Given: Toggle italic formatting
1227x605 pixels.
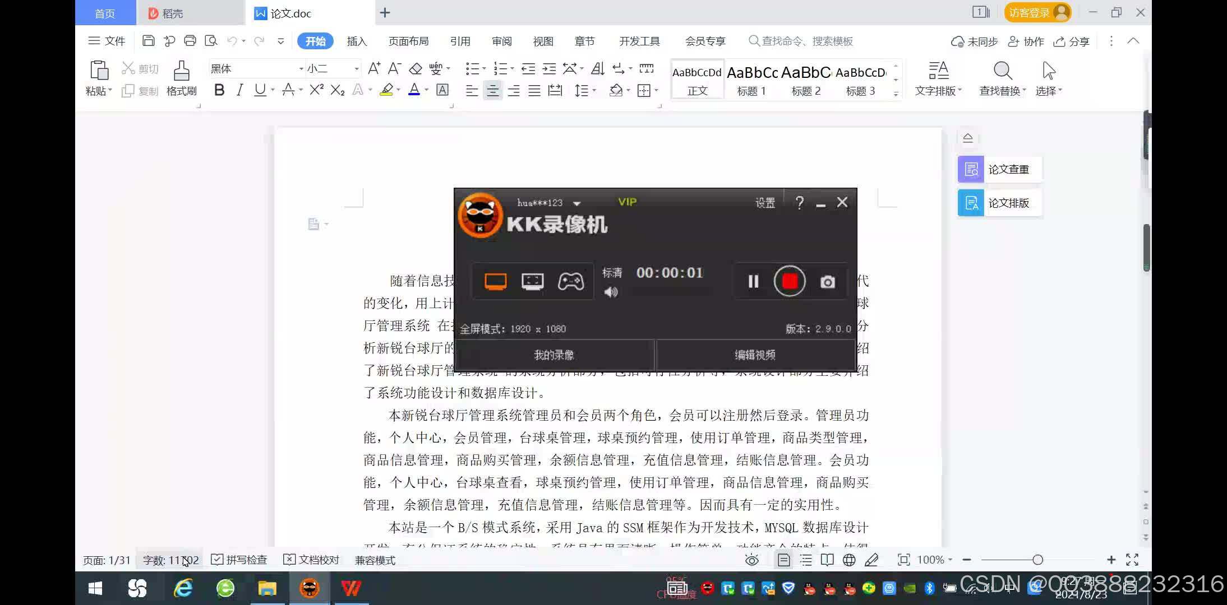Looking at the screenshot, I should point(239,90).
